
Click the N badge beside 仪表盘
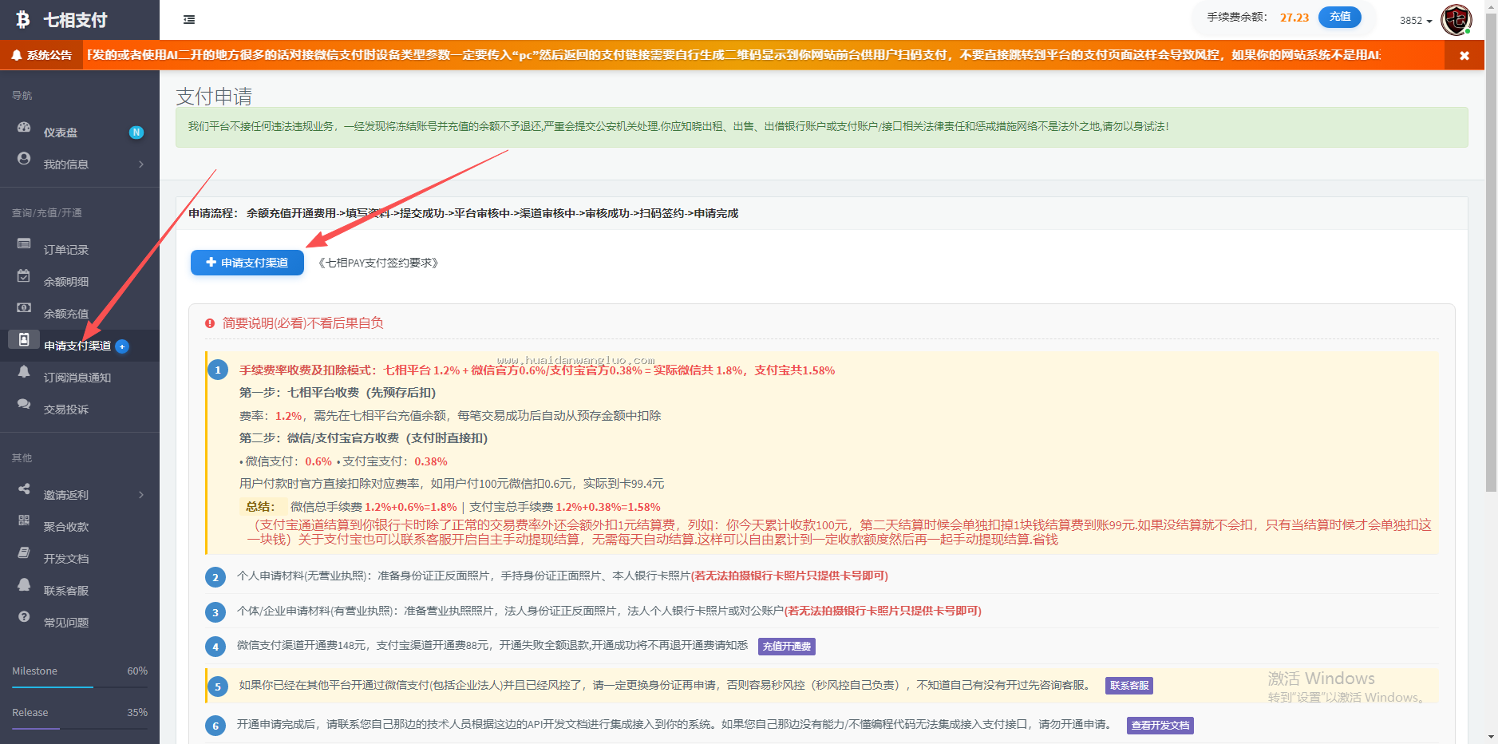(x=136, y=133)
